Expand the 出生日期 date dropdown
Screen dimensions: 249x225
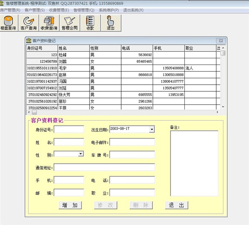pyautogui.click(x=152, y=129)
